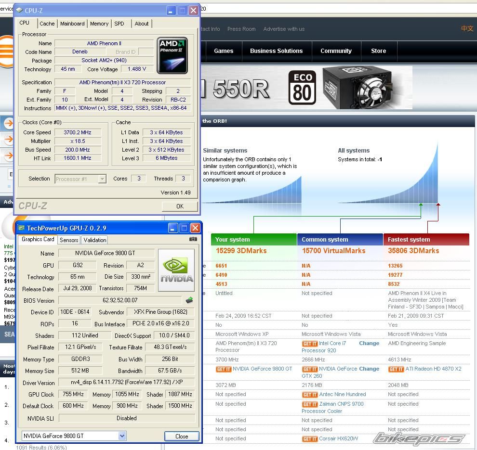Click Change next to NVIDIA GeForce GTX 260

tap(369, 369)
